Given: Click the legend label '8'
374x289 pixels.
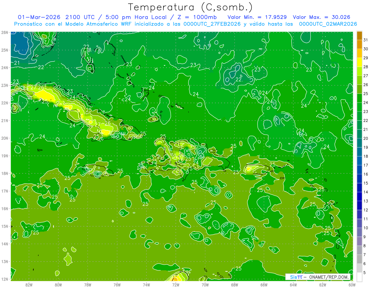Looking at the screenshot, I should pos(365,246).
